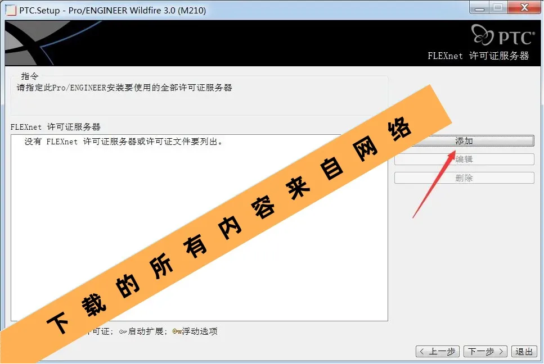The height and width of the screenshot is (364, 544).
Task: Click the 浮动选项 legend text
Action: click(200, 331)
